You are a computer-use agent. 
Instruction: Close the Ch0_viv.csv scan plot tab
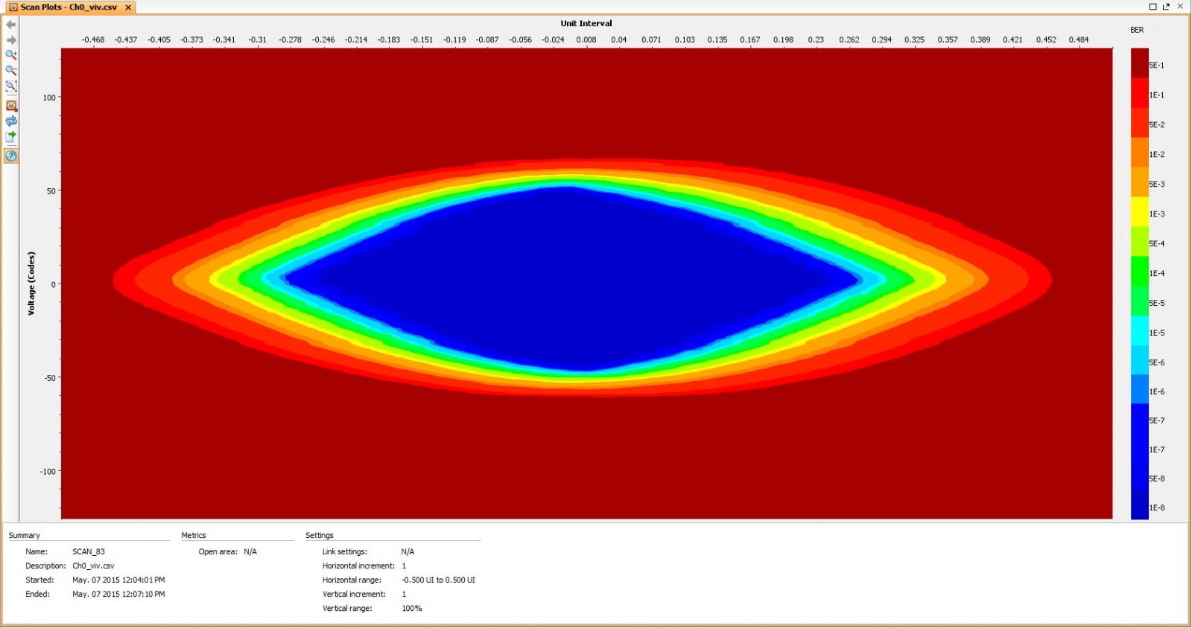(128, 7)
